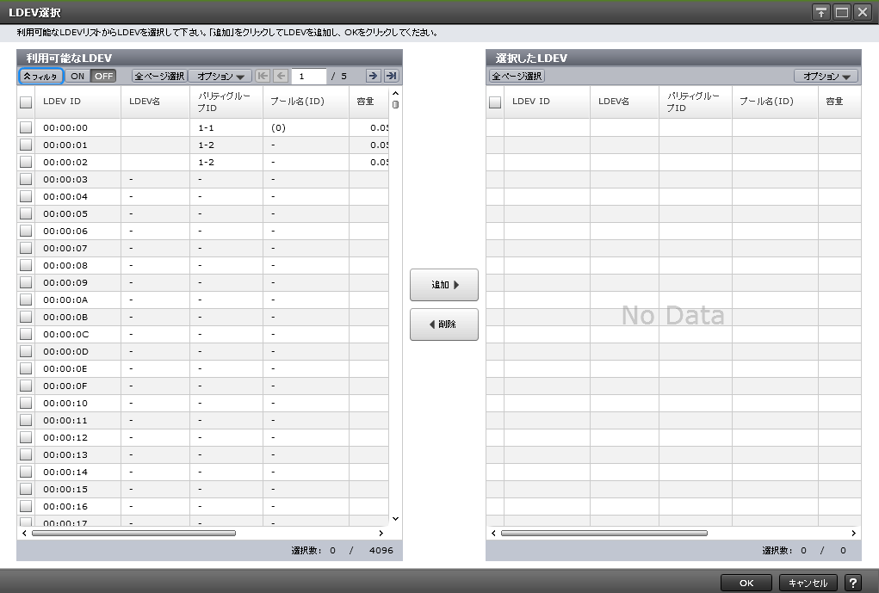Click 削除 to remove selected LDEVs
The height and width of the screenshot is (593, 879).
click(443, 324)
